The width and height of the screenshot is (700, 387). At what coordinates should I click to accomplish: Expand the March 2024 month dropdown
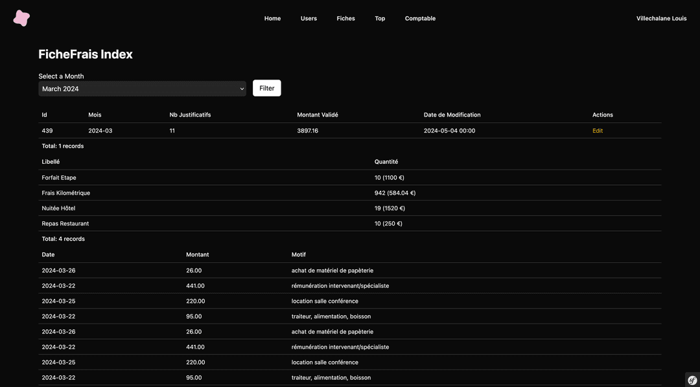[142, 89]
